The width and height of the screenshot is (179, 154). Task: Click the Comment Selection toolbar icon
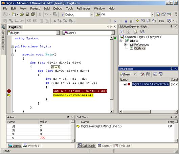[x=42, y=21]
